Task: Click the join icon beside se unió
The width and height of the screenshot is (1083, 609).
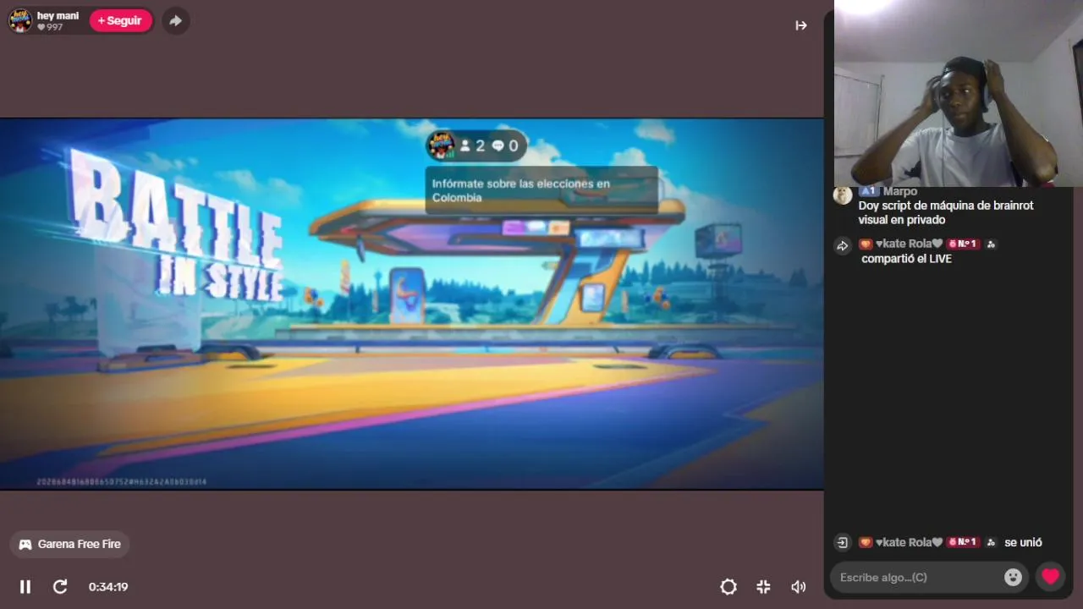Action: click(x=843, y=542)
